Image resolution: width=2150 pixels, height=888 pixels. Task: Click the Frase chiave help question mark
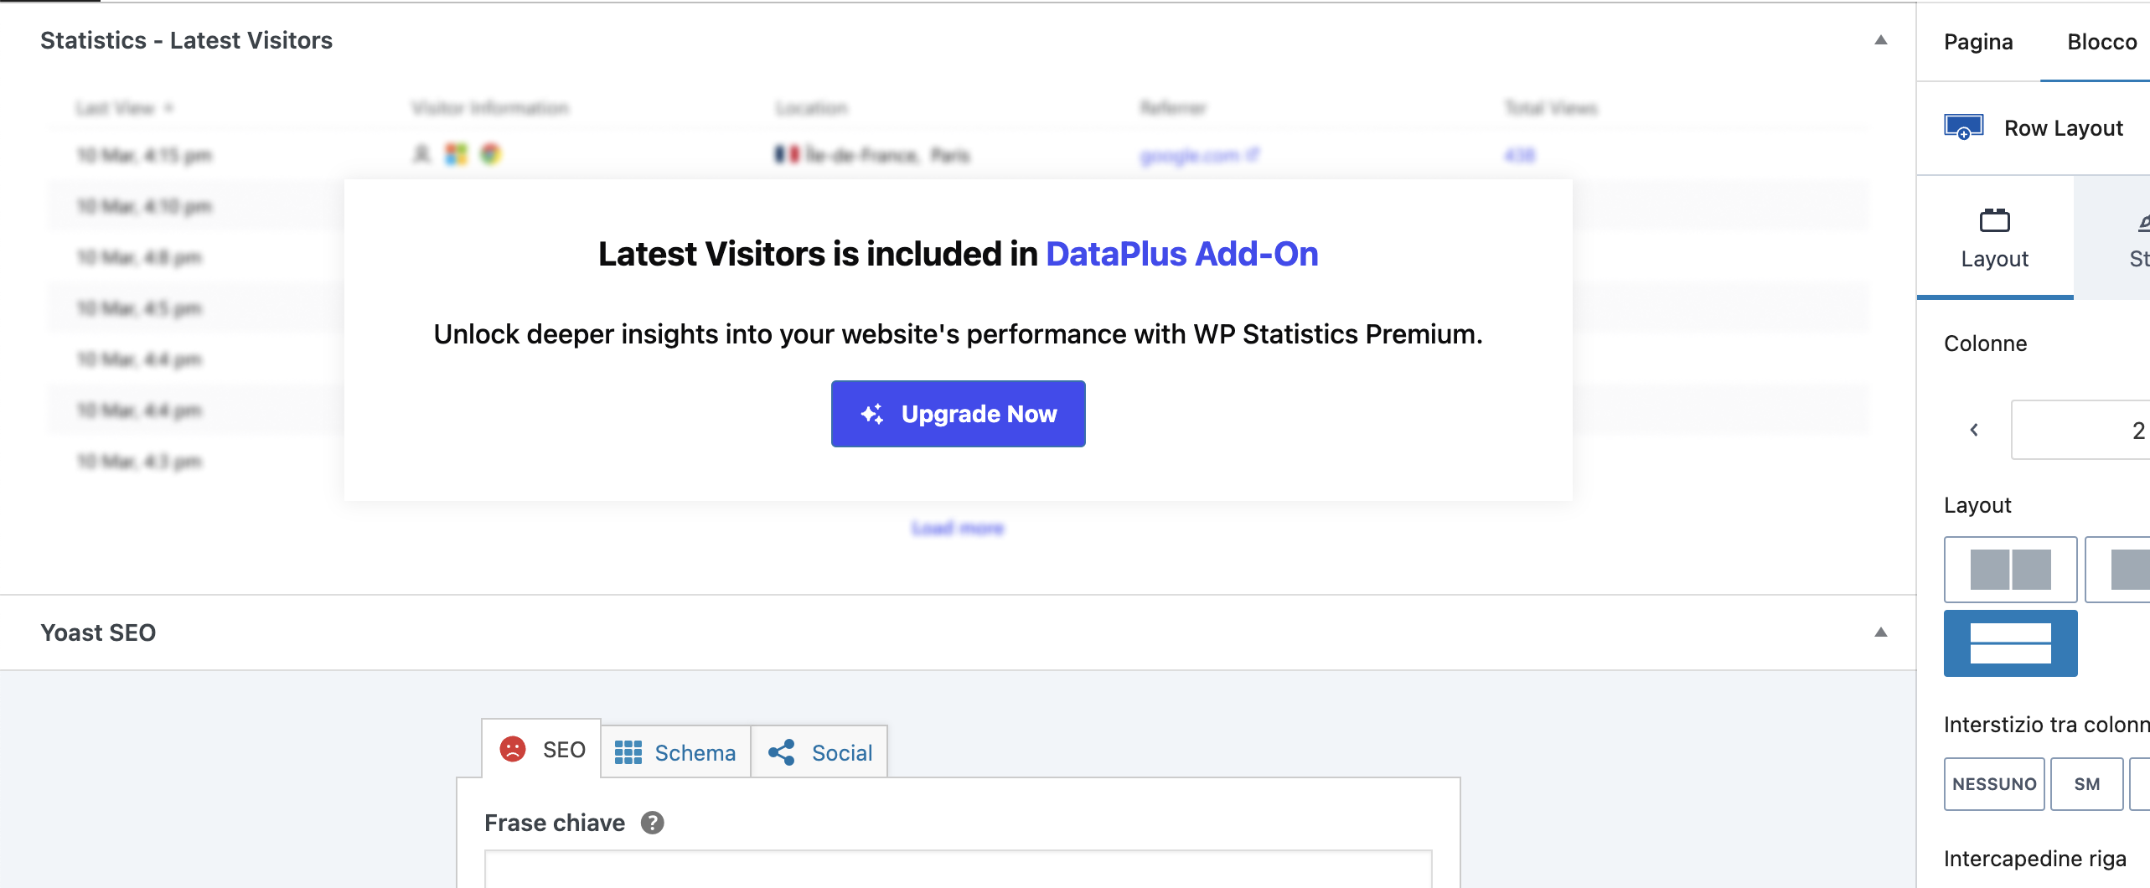tap(653, 823)
